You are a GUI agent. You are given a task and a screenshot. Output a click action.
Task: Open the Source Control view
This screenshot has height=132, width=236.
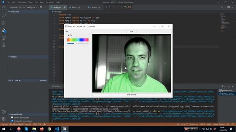click(4, 23)
